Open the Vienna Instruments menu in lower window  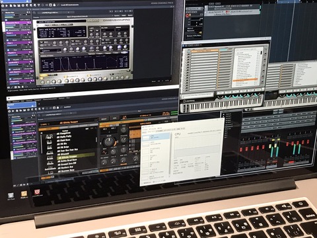point(51,99)
